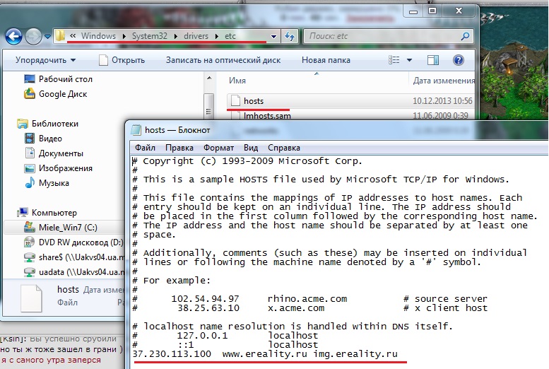Screen dimensions: 549x369
Task: Click Notepad icon in title bar
Action: pyautogui.click(x=136, y=130)
